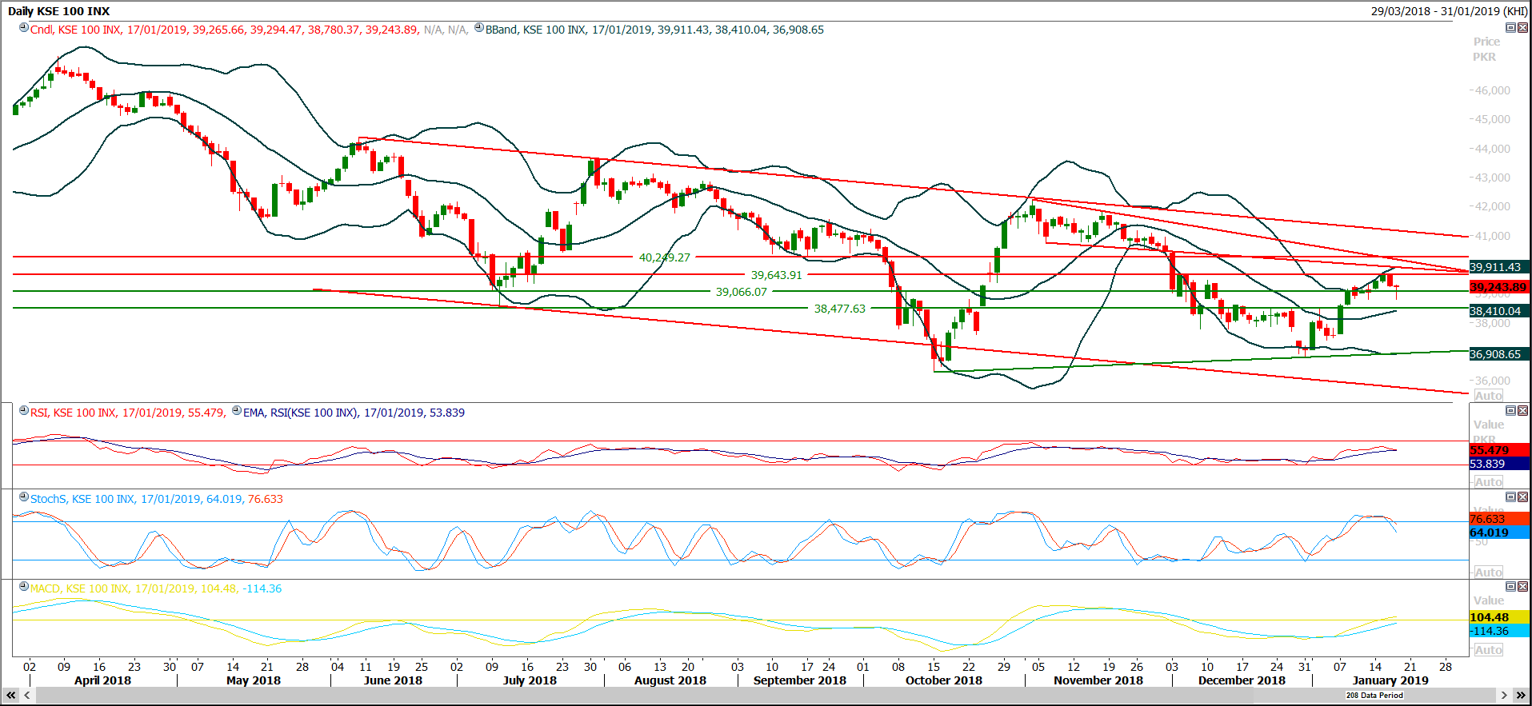Click the April 2018 month label

pyautogui.click(x=102, y=680)
